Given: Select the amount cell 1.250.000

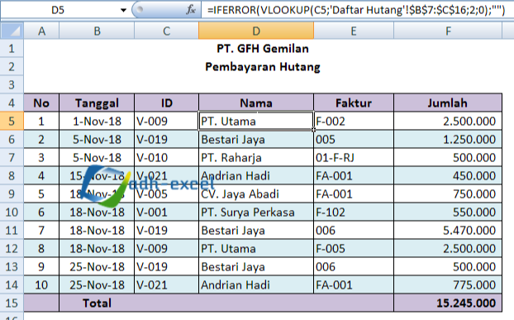Looking at the screenshot, I should pyautogui.click(x=448, y=140).
